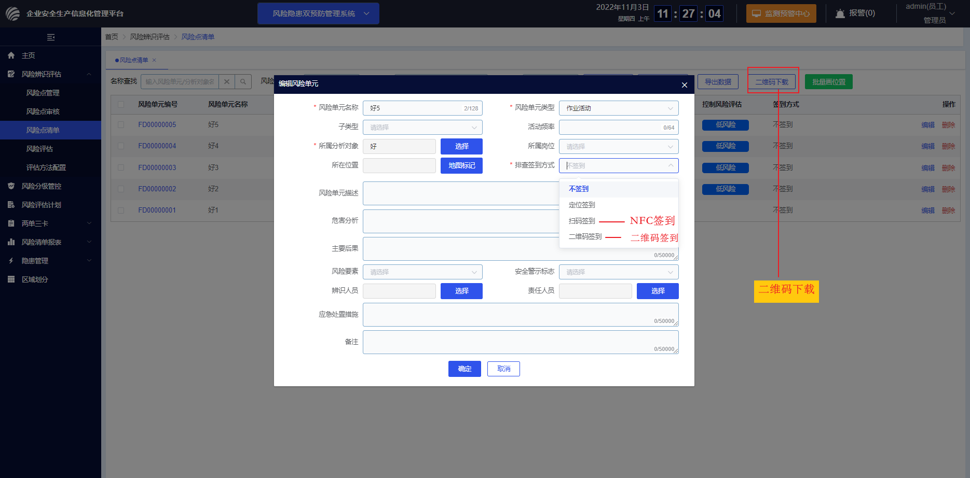Click the 首页 breadcrumb link
Image resolution: width=970 pixels, height=478 pixels.
(112, 37)
